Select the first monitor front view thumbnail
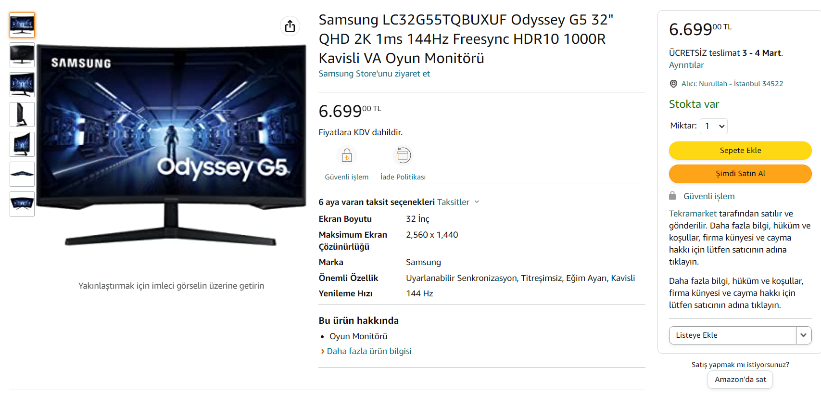Image resolution: width=821 pixels, height=394 pixels. coord(22,25)
